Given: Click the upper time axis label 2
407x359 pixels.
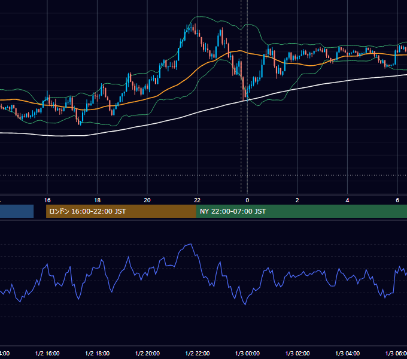Looking at the screenshot, I should coord(297,200).
